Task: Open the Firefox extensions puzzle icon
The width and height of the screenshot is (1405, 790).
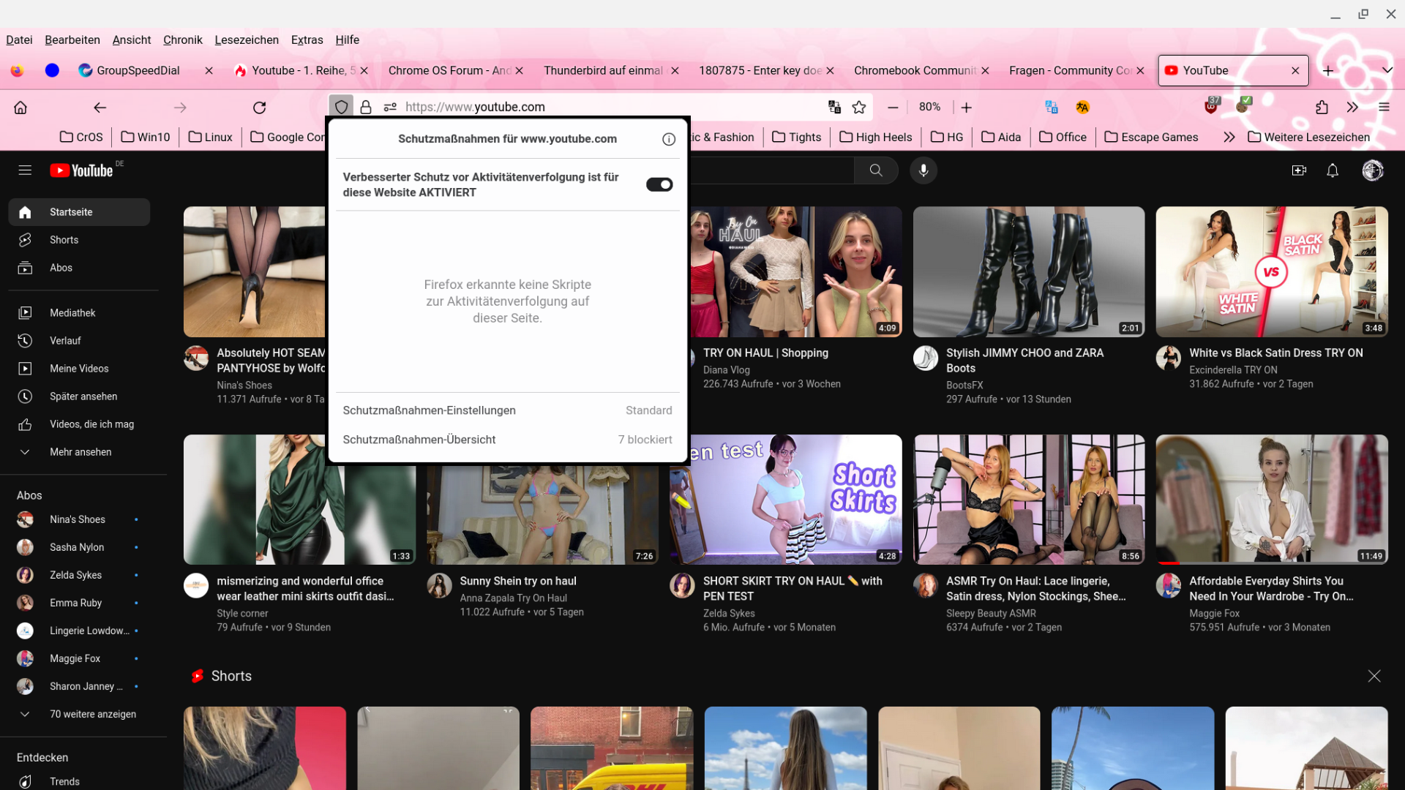Action: pyautogui.click(x=1322, y=108)
